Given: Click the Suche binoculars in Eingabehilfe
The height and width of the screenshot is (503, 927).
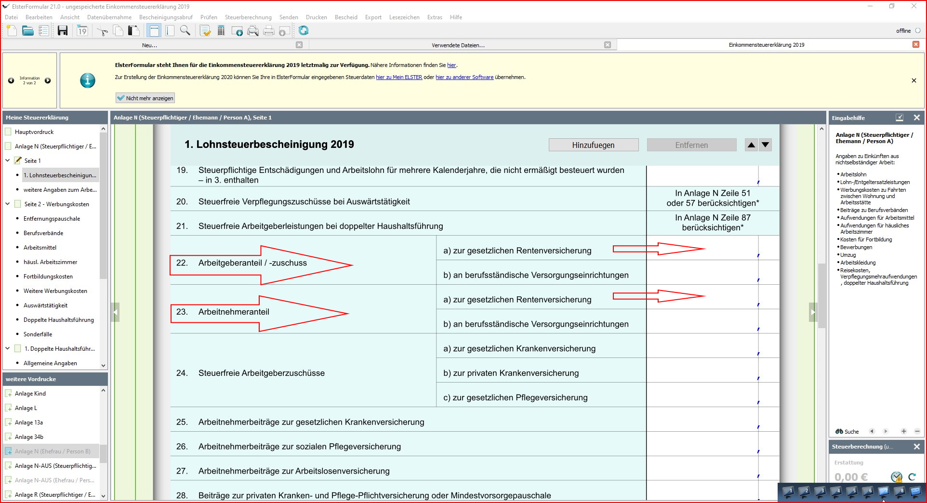Looking at the screenshot, I should 847,432.
